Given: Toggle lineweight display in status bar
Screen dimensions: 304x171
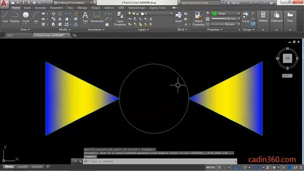Looking at the screenshot, I should tap(268, 167).
